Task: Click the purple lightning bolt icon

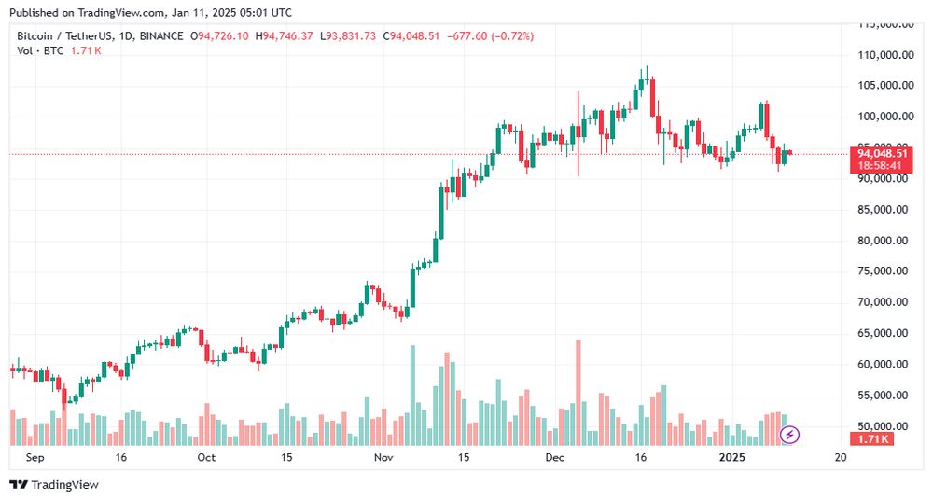Action: click(789, 435)
